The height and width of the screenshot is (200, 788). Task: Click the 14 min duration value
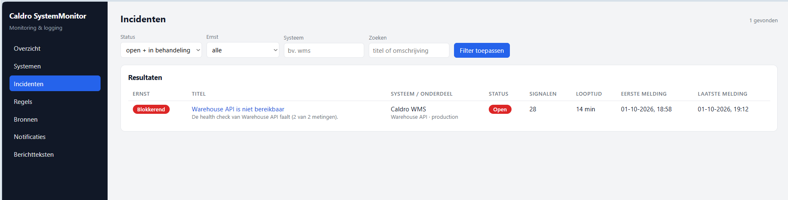pos(585,109)
